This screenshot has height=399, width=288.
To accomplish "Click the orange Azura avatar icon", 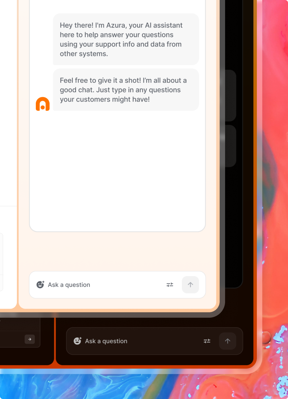I will pyautogui.click(x=43, y=104).
